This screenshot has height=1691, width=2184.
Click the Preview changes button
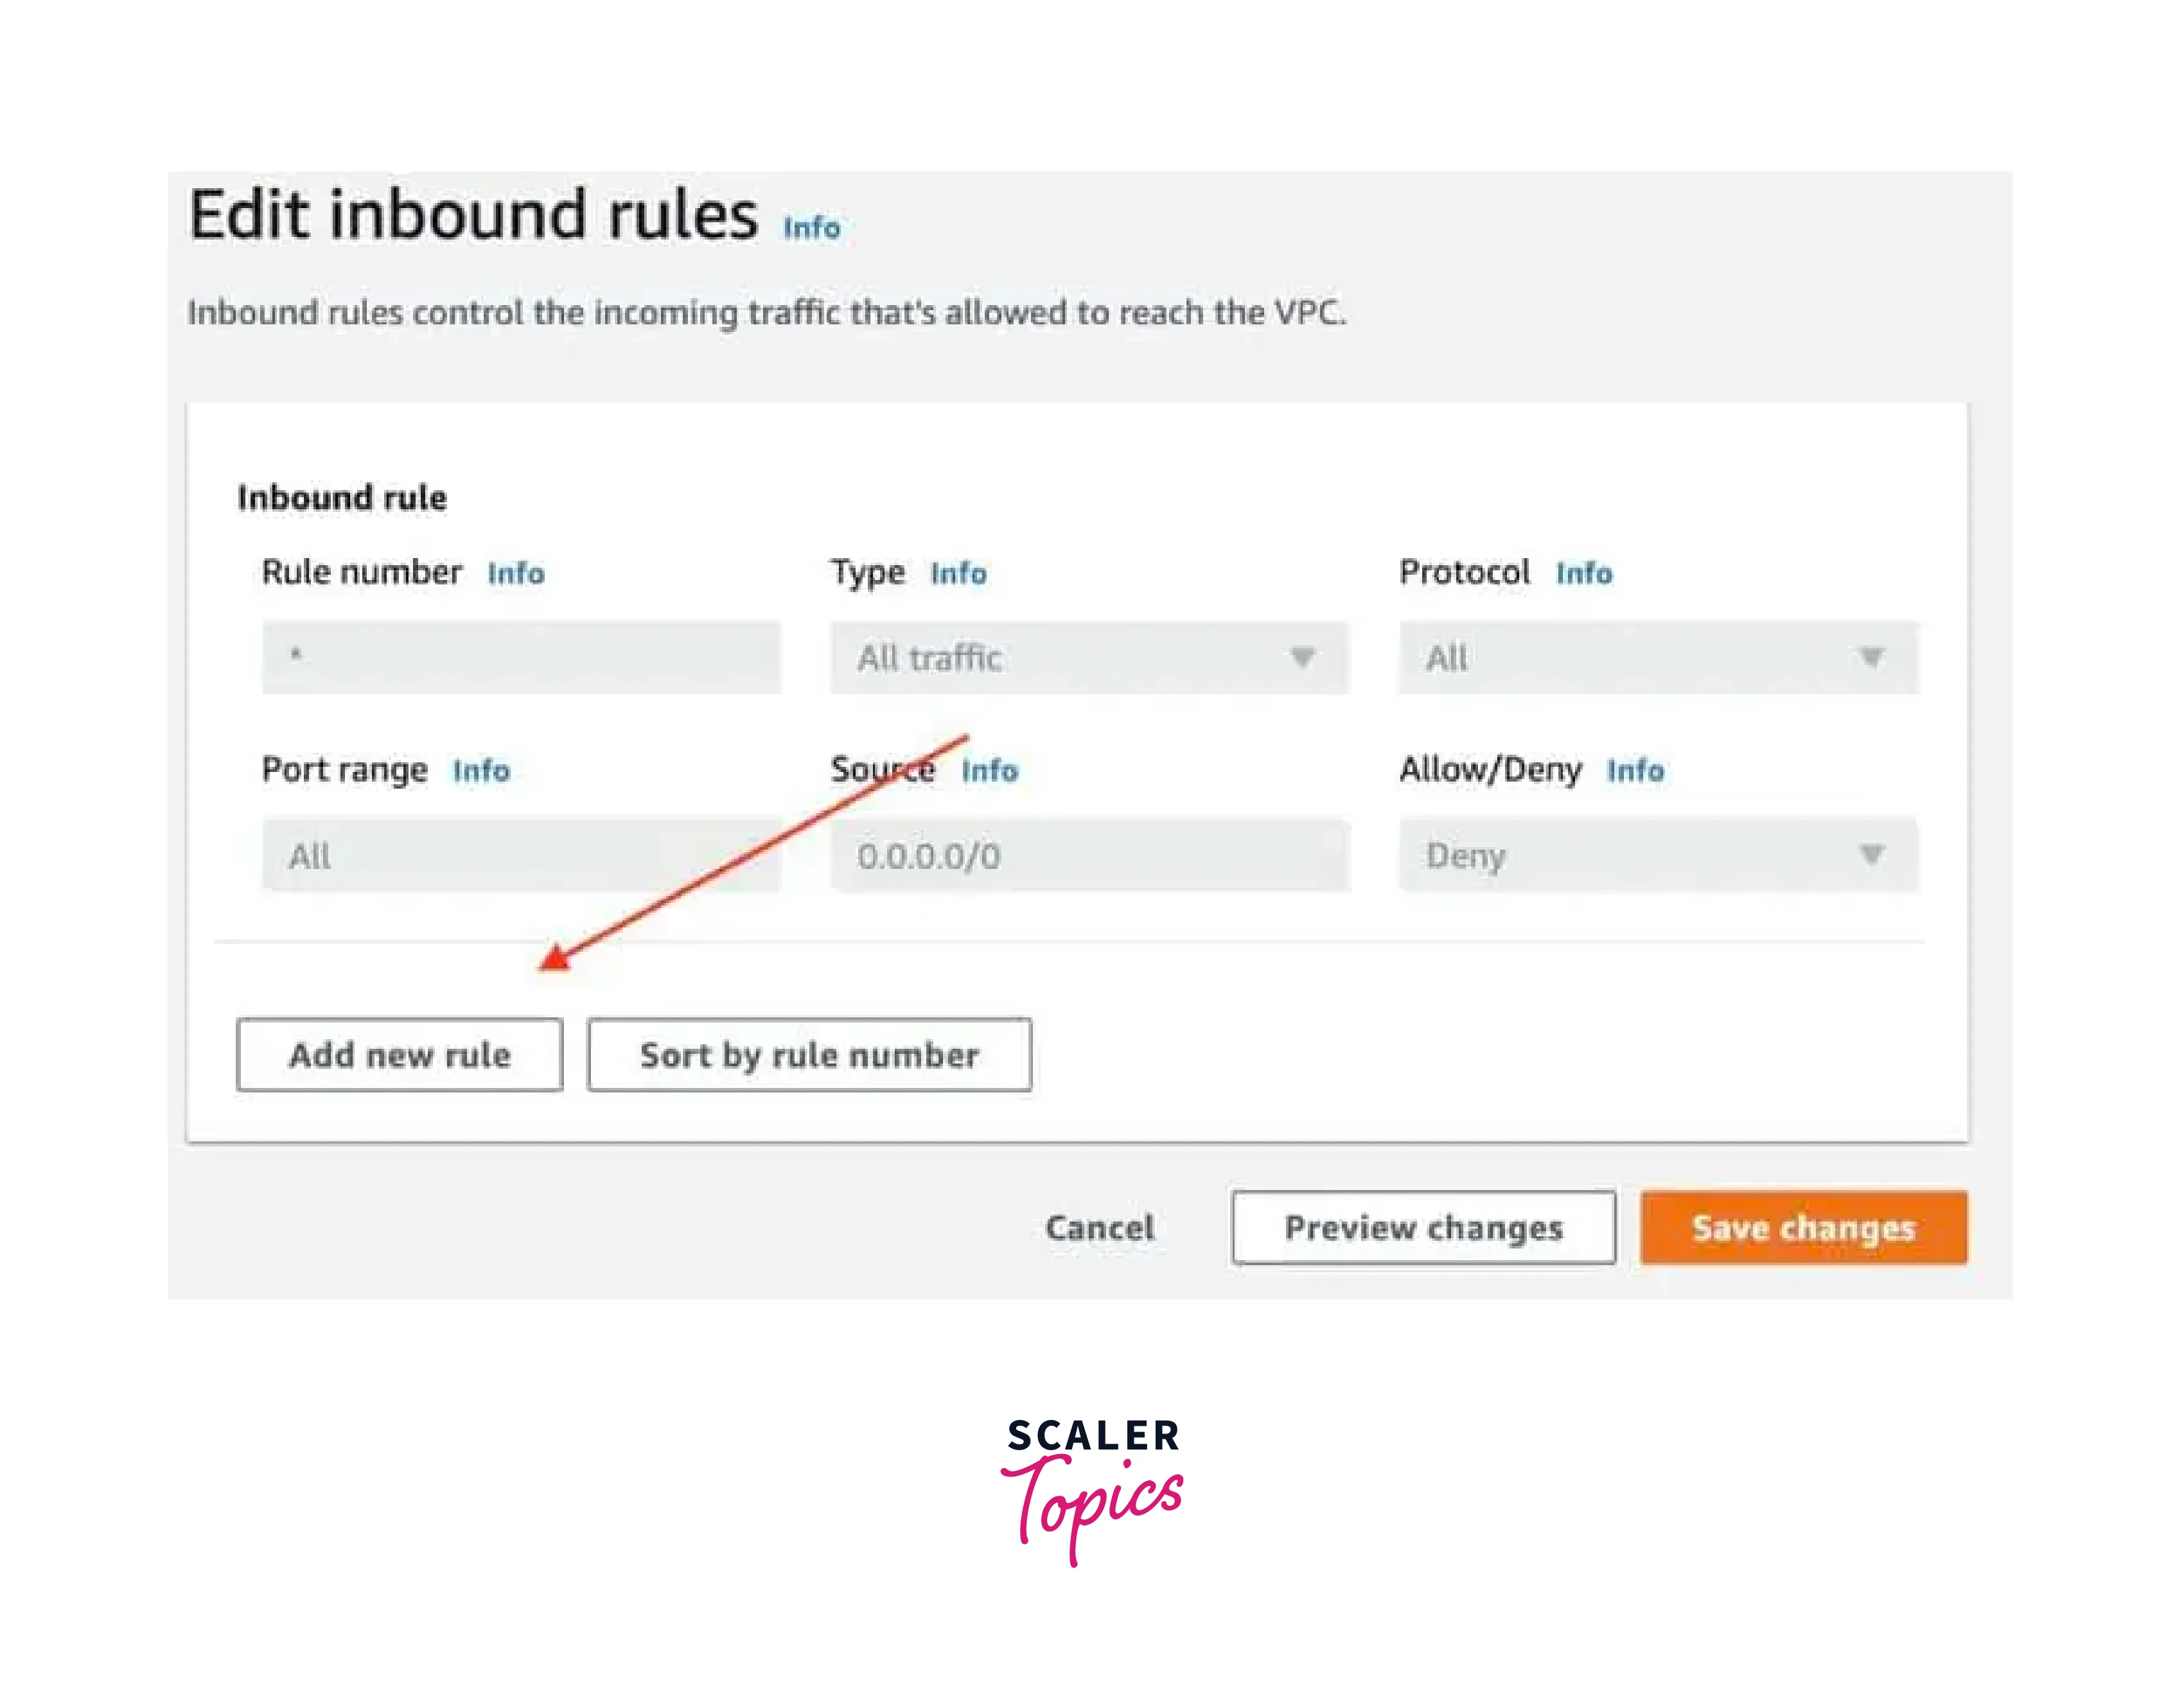[x=1423, y=1227]
